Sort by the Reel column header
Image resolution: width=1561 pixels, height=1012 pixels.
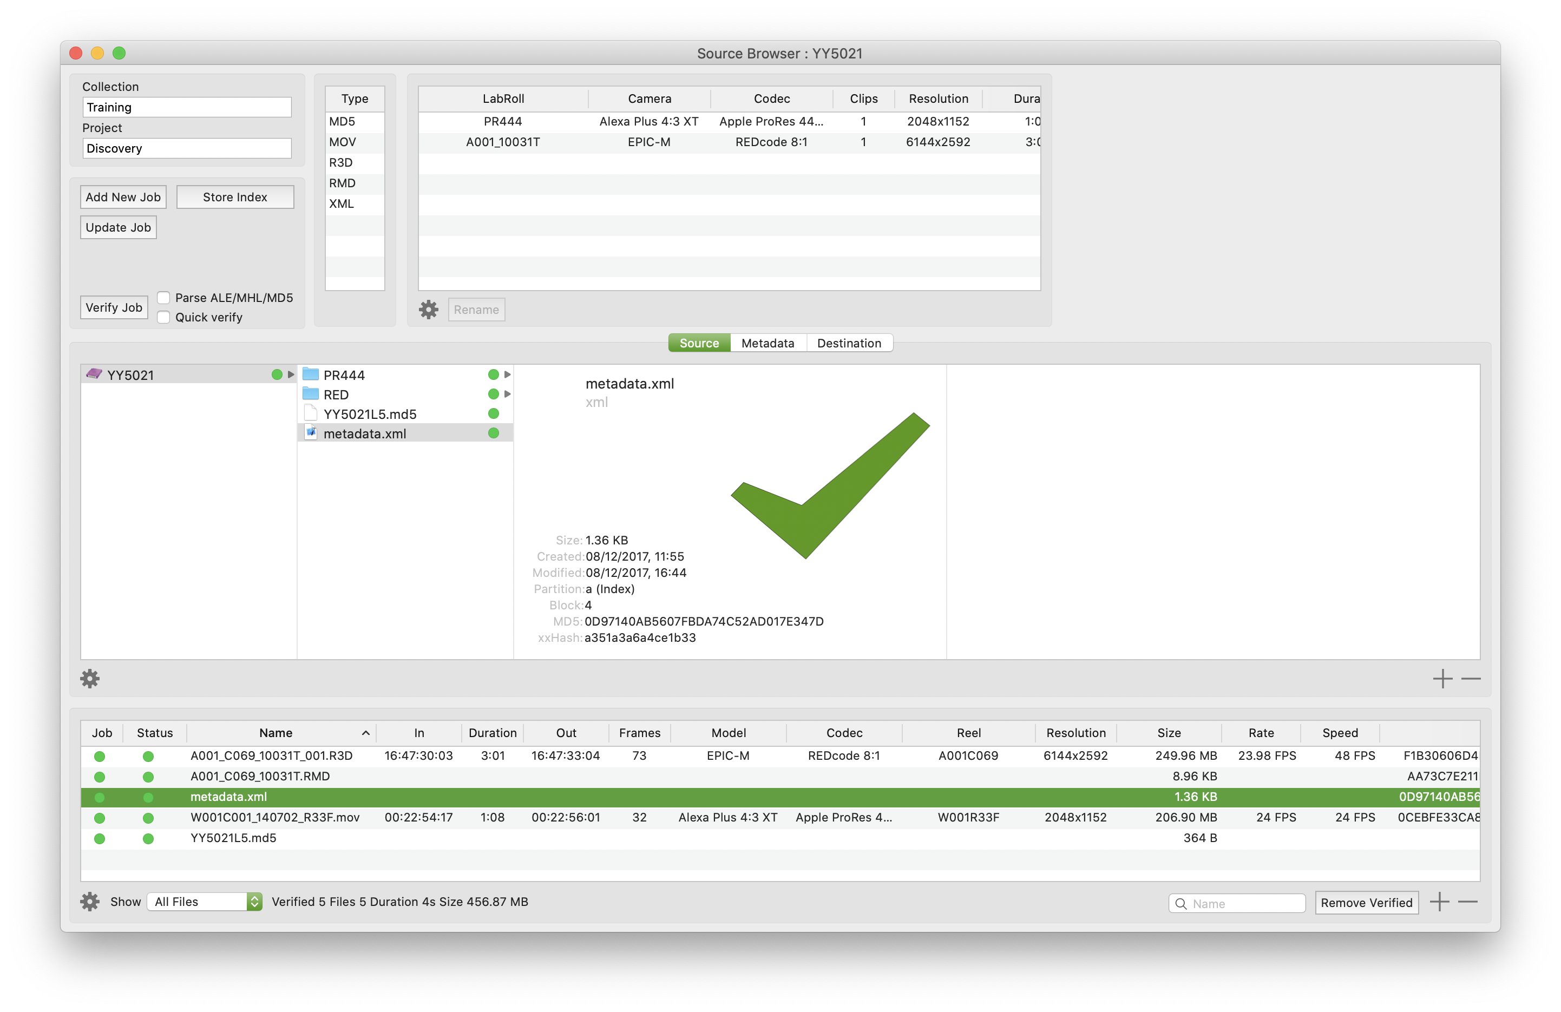coord(969,733)
